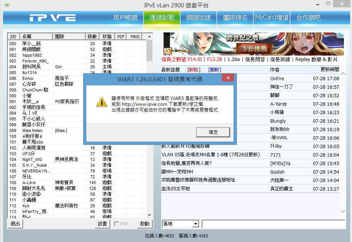Click the 退出 button
The width and height of the screenshot is (352, 242).
click(x=15, y=224)
